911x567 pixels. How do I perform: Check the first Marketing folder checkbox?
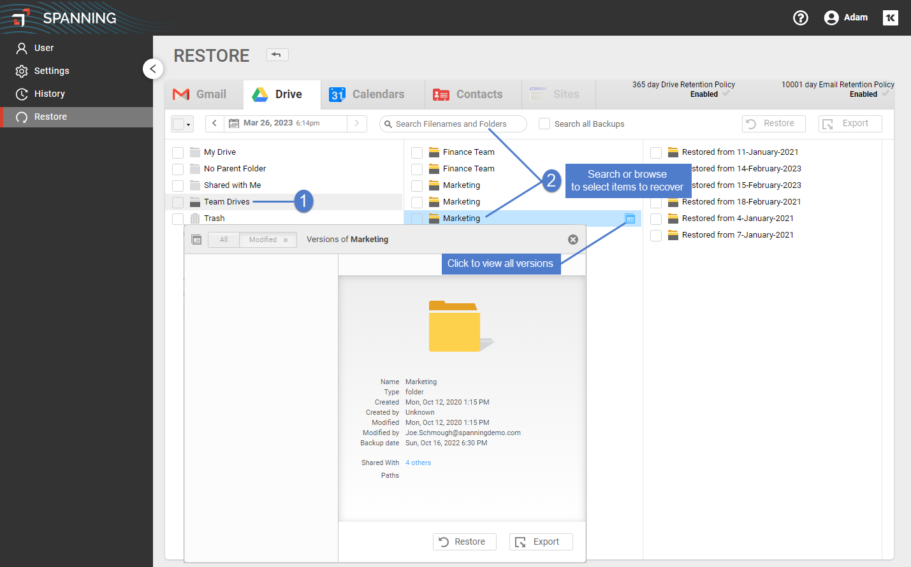[x=417, y=185]
